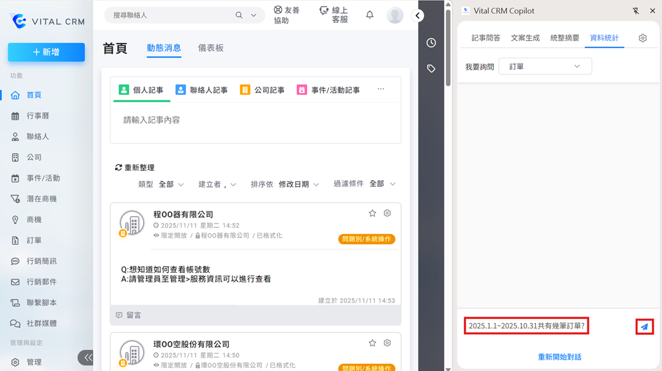The height and width of the screenshot is (371, 662).
Task: Star the 程OO器有限公司 post as favorite
Action: click(372, 213)
